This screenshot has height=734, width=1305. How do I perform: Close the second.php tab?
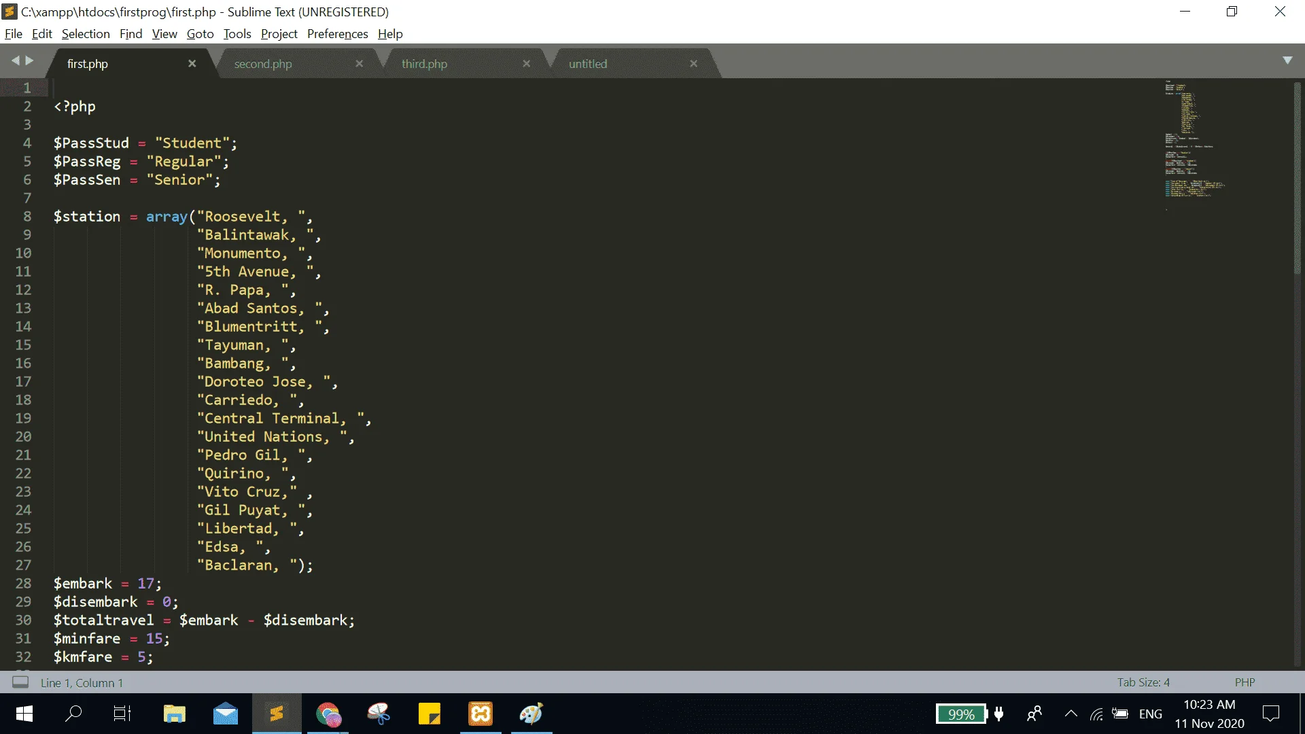(x=360, y=63)
